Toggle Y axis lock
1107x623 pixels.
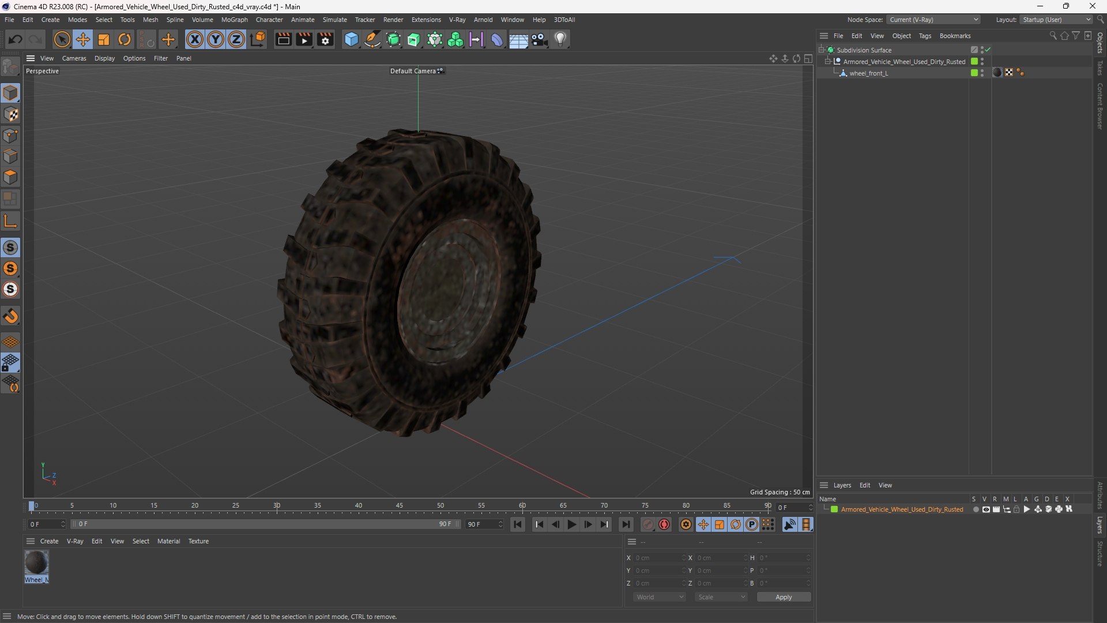(x=216, y=39)
